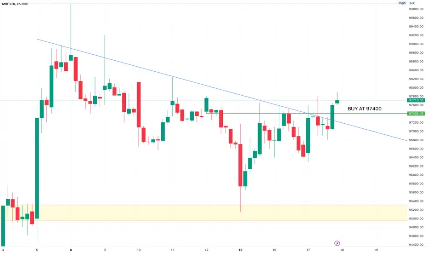
Task: Click date 8 on the time axis
Action: pyautogui.click(x=71, y=250)
